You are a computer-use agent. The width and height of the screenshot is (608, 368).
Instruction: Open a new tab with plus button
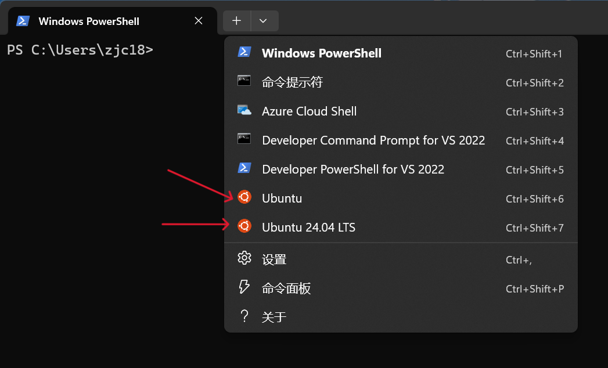coord(236,21)
